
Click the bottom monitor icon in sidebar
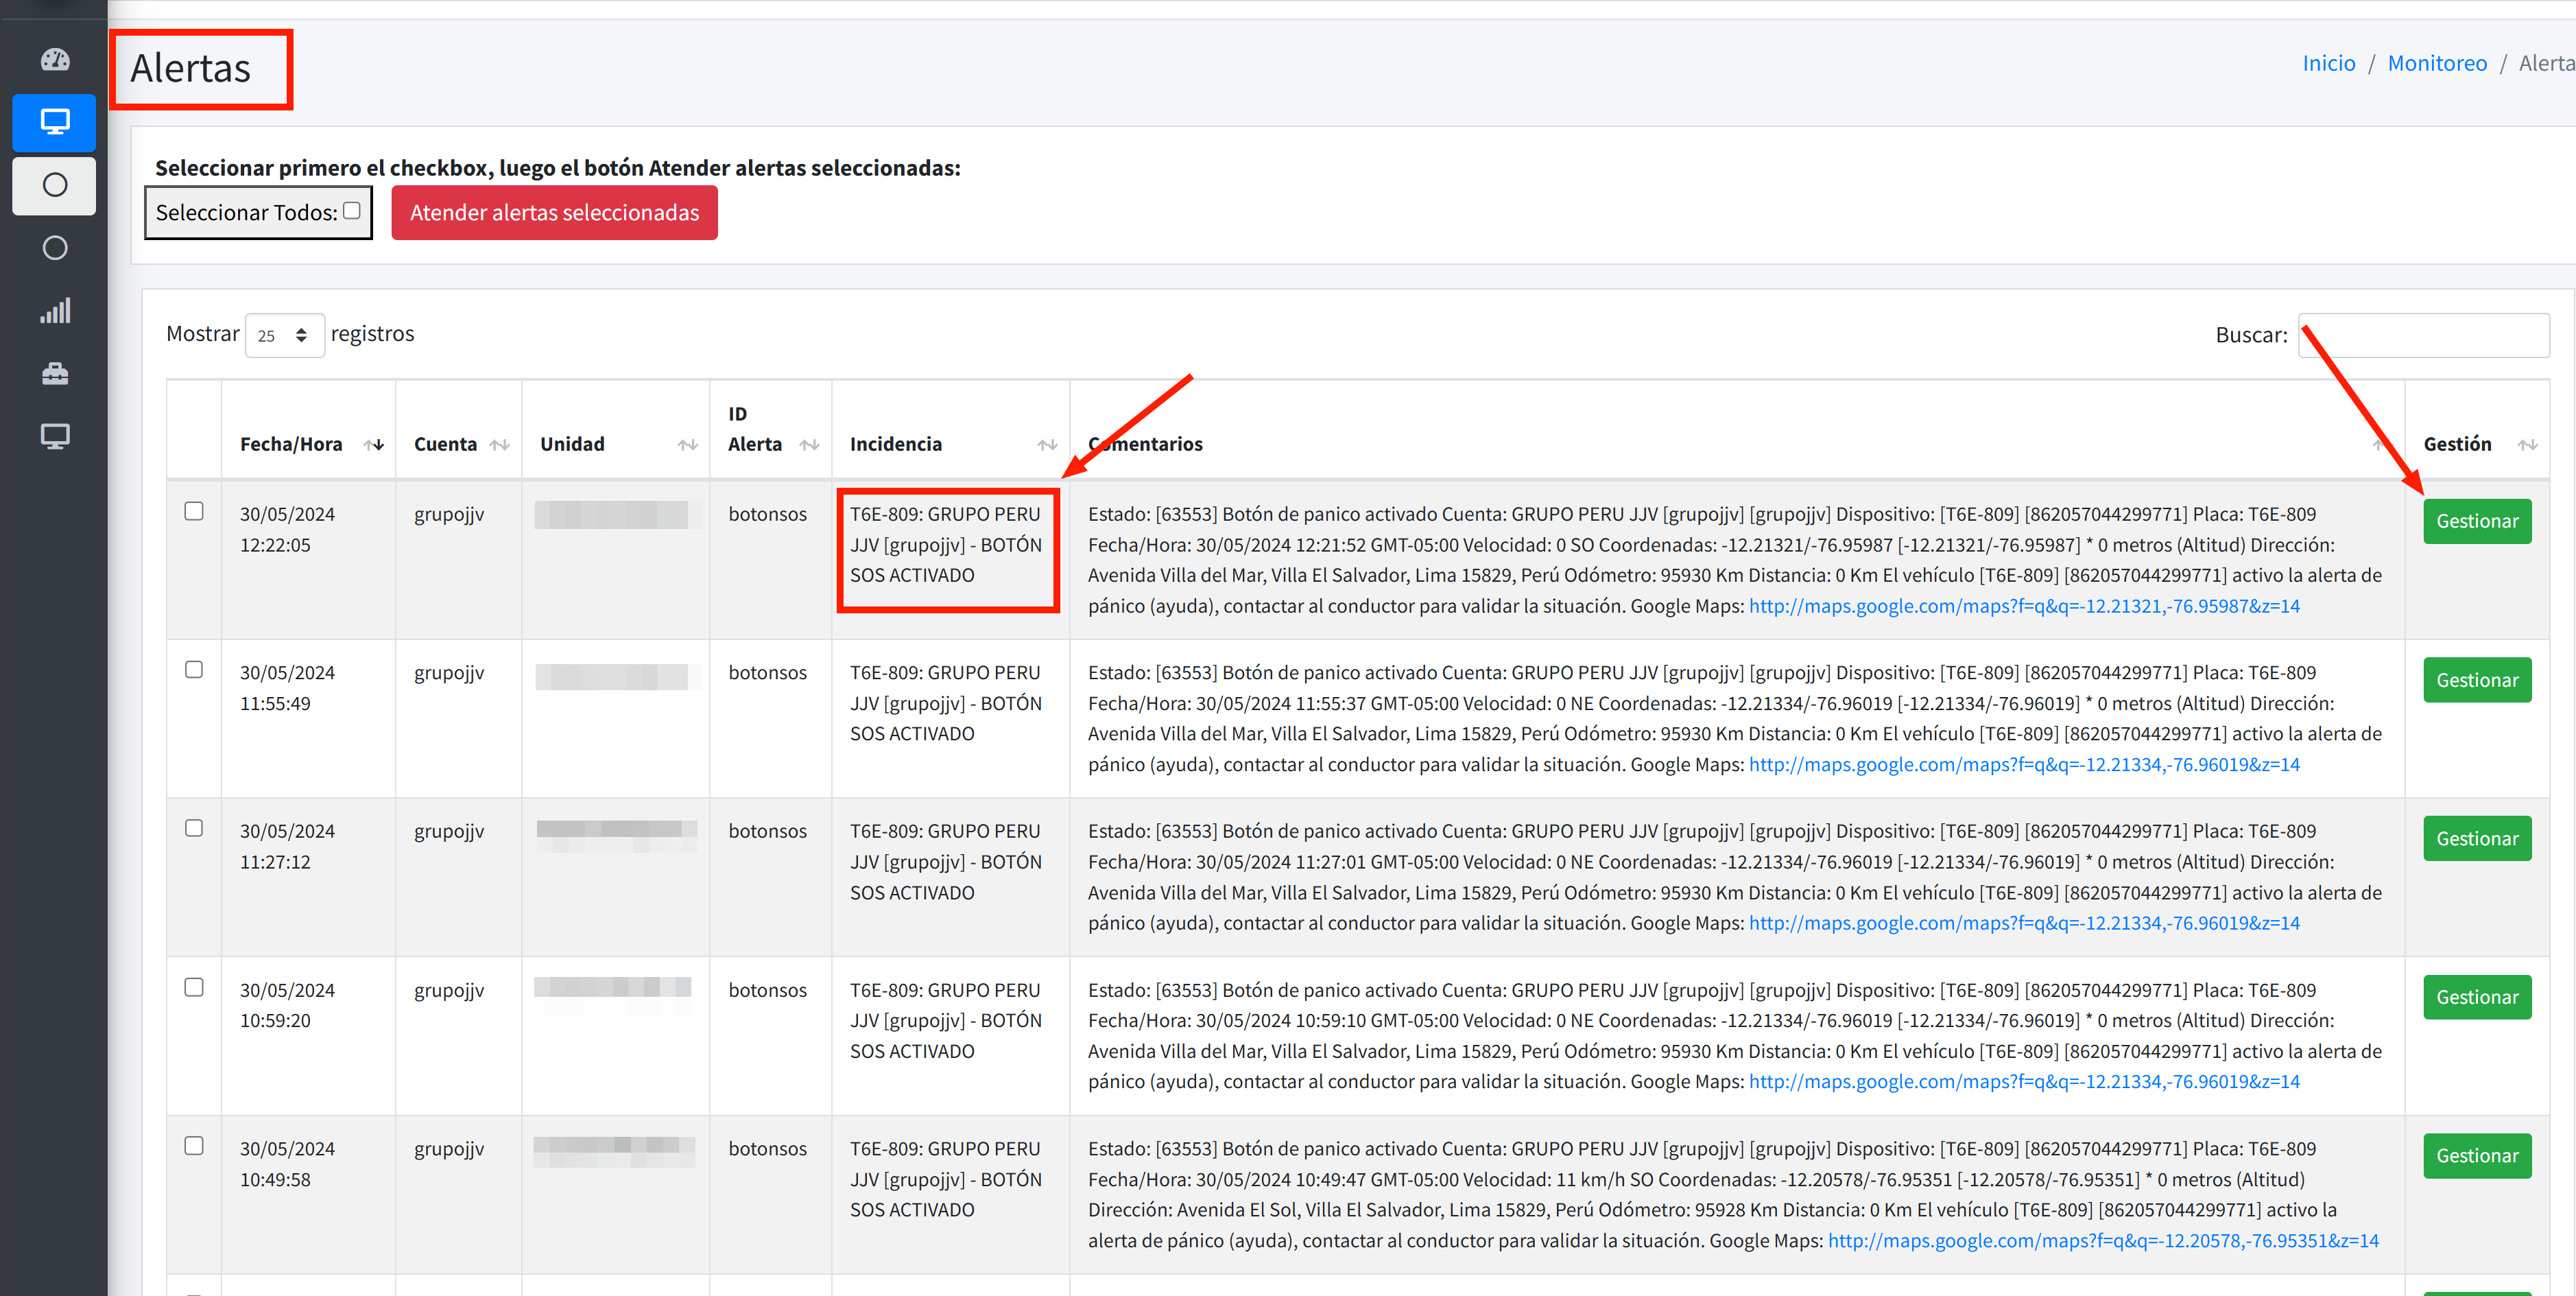(x=55, y=436)
